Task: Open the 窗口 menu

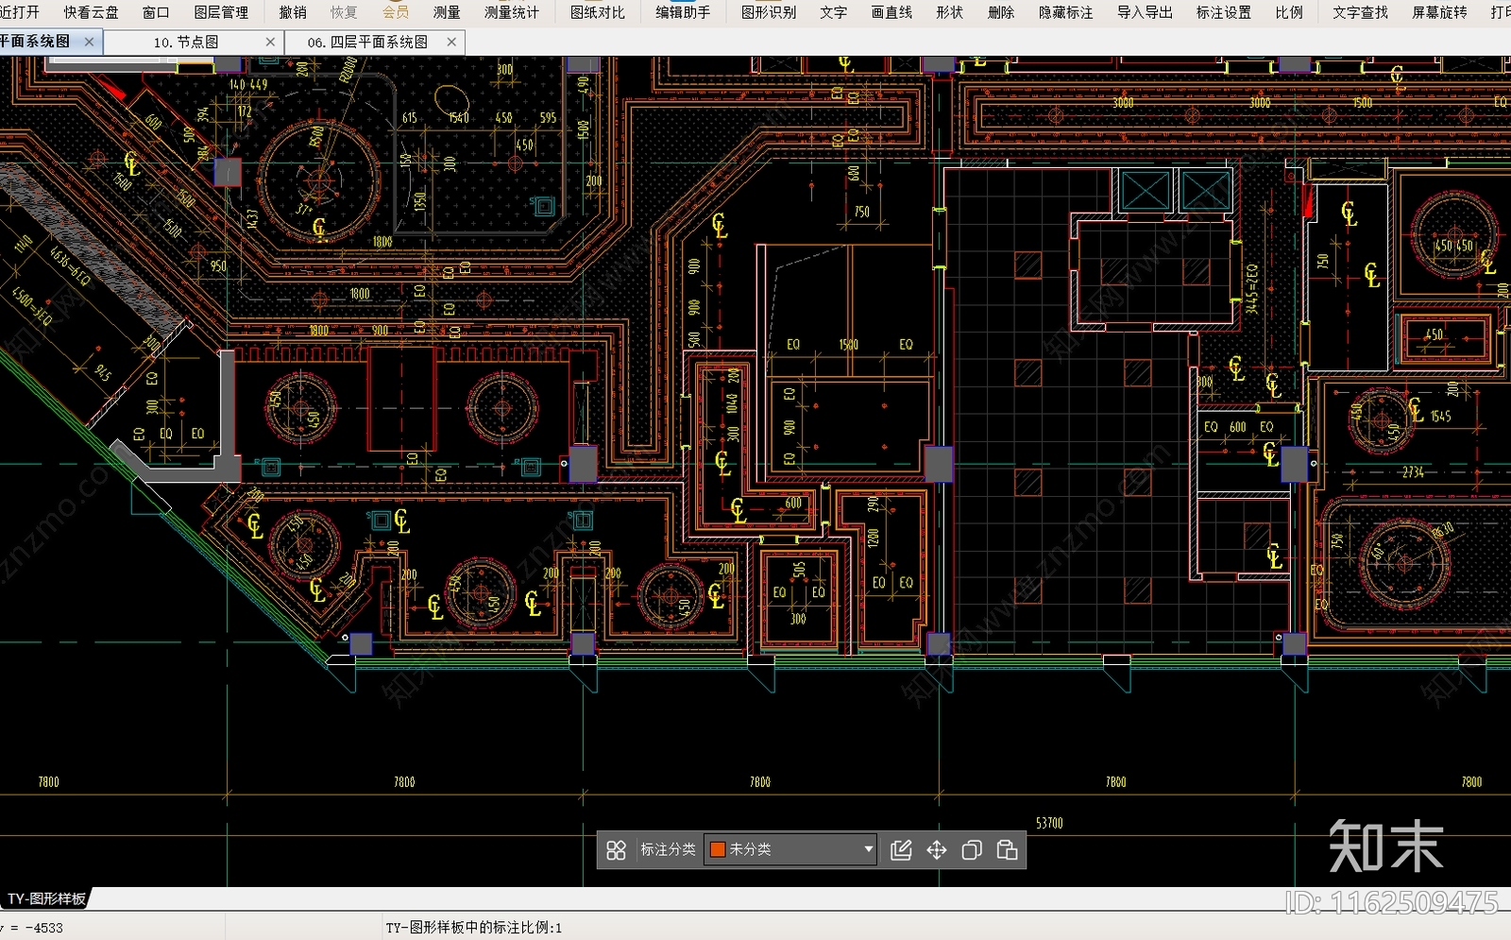Action: (156, 12)
